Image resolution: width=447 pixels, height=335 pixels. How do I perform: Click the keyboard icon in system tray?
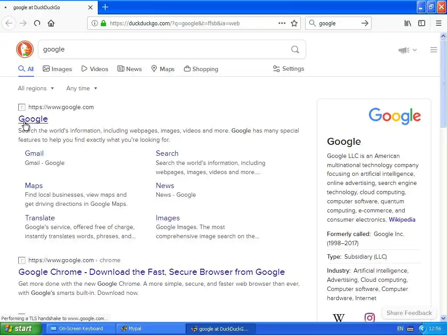click(x=410, y=329)
